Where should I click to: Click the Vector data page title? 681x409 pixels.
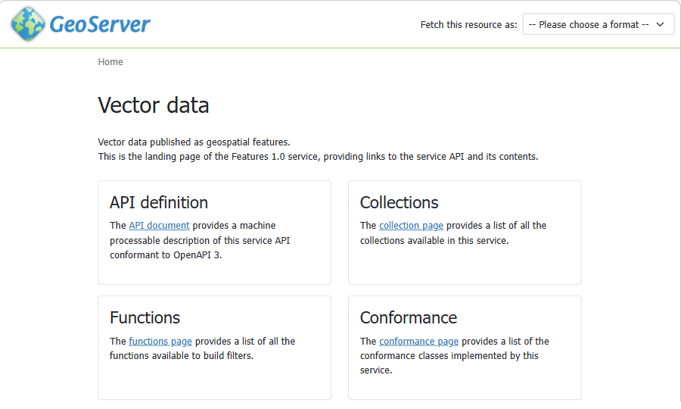point(154,105)
